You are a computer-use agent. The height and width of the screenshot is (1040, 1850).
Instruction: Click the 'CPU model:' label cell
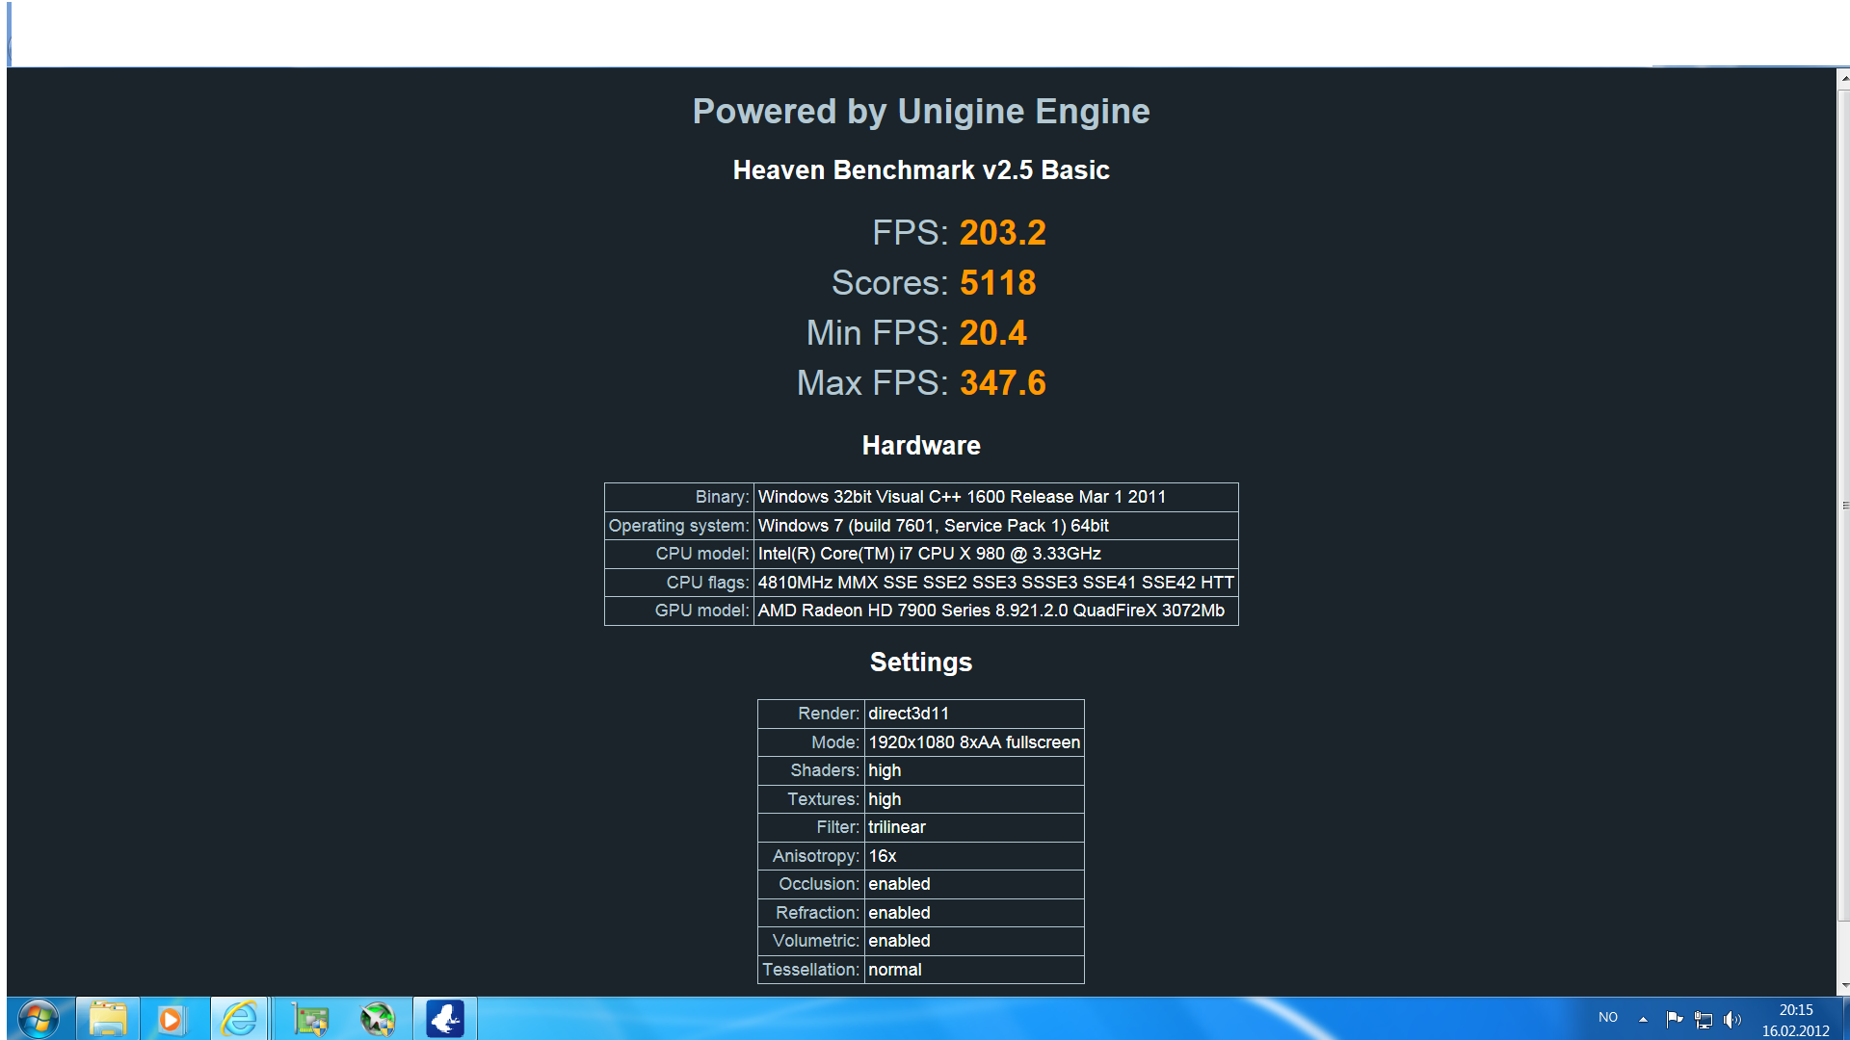click(x=679, y=554)
